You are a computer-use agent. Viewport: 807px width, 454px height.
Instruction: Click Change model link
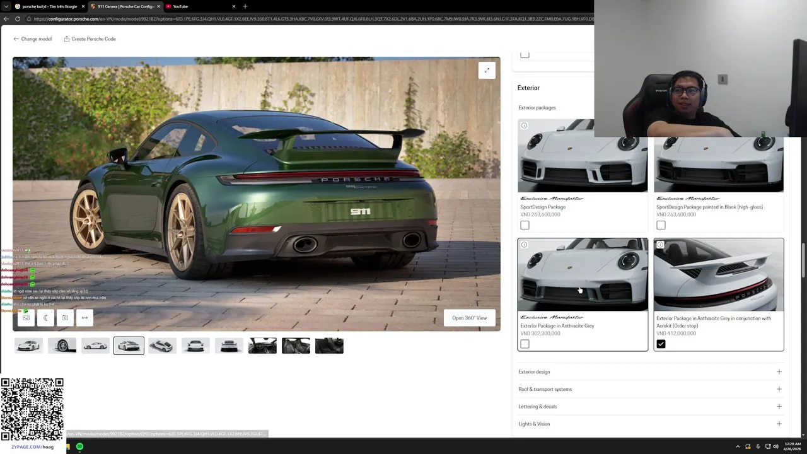[33, 39]
